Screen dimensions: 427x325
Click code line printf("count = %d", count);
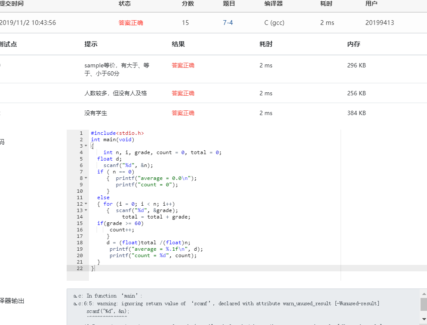pos(153,255)
